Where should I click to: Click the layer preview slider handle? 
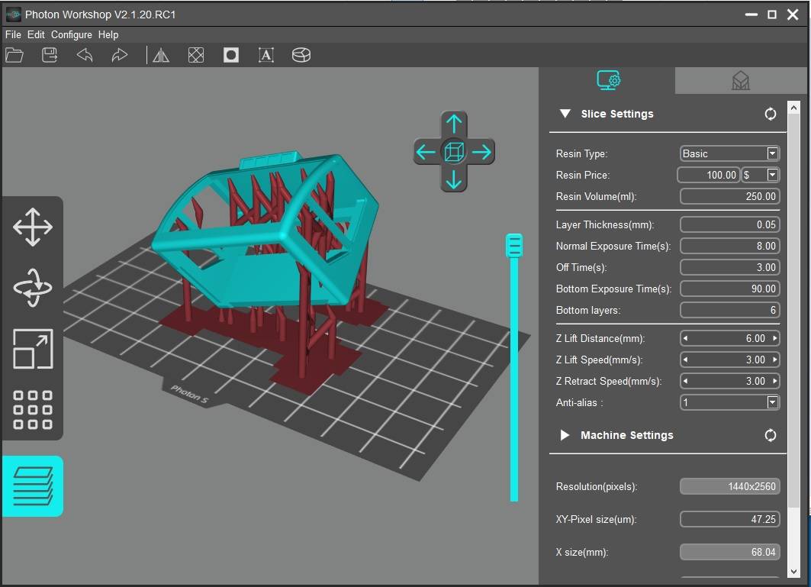514,246
